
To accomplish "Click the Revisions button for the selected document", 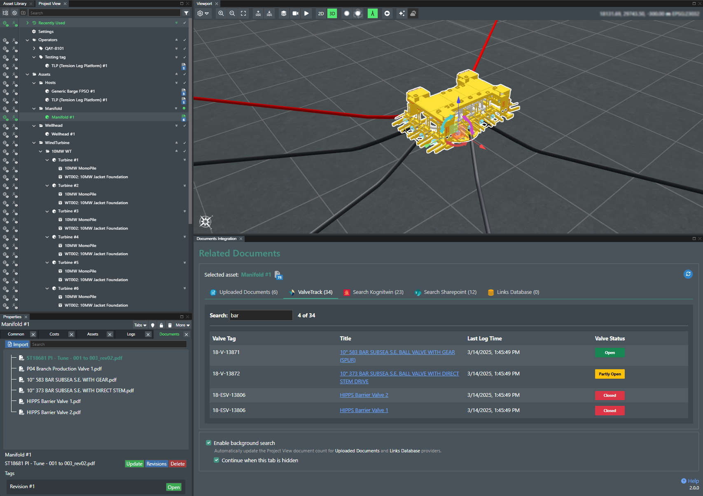I will coord(156,463).
